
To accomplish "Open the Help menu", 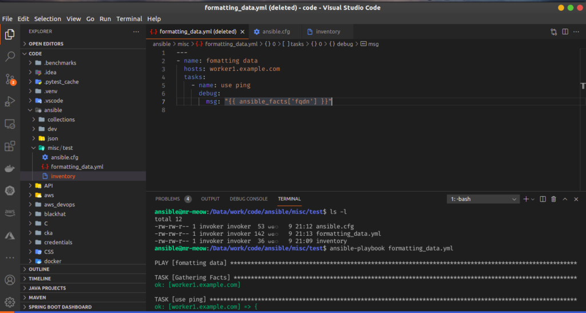I will point(154,19).
